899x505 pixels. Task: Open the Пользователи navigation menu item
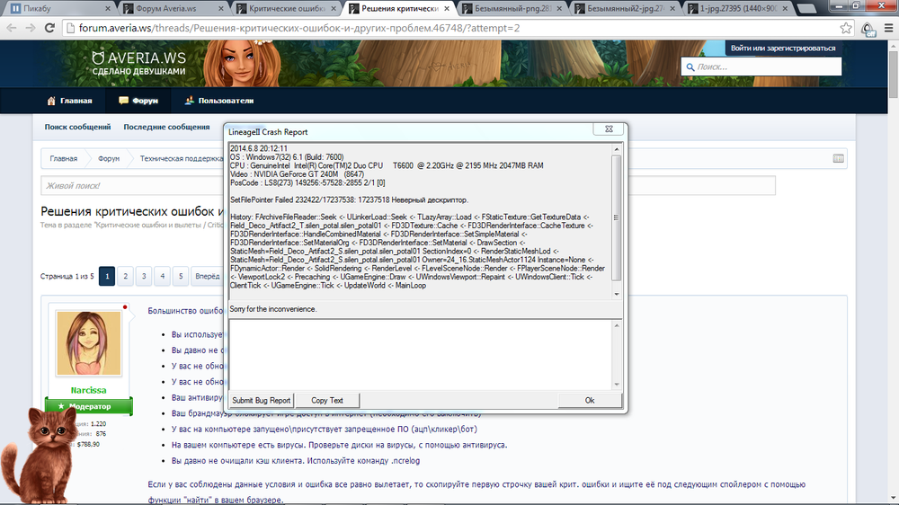pos(218,101)
